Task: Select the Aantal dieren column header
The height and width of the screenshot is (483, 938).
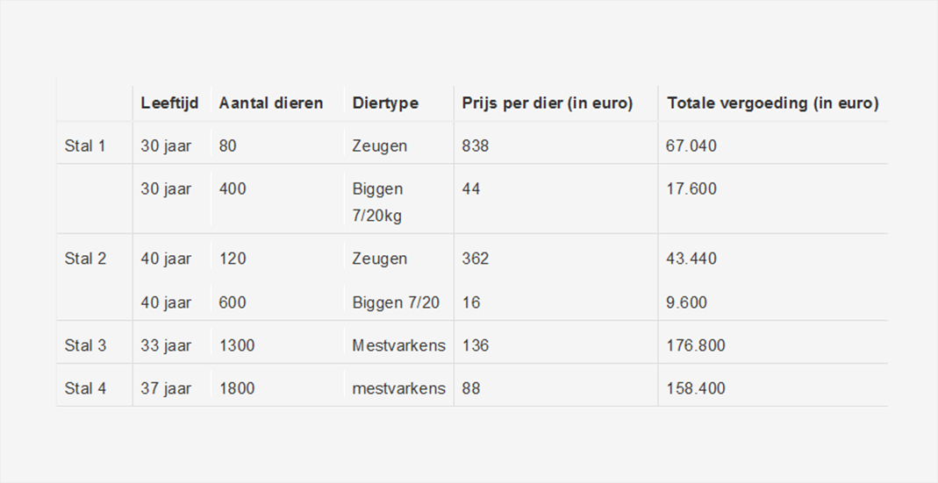Action: click(271, 103)
